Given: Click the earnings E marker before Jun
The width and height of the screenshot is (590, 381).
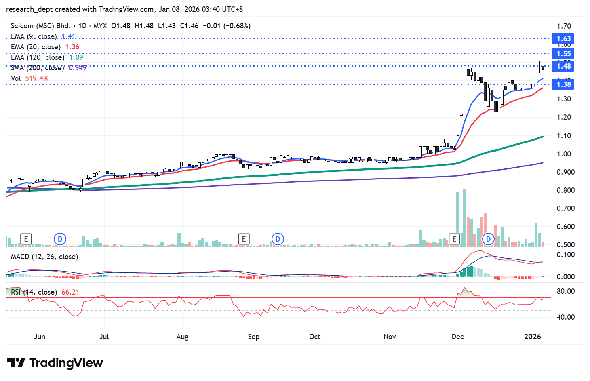Looking at the screenshot, I should pyautogui.click(x=26, y=239).
